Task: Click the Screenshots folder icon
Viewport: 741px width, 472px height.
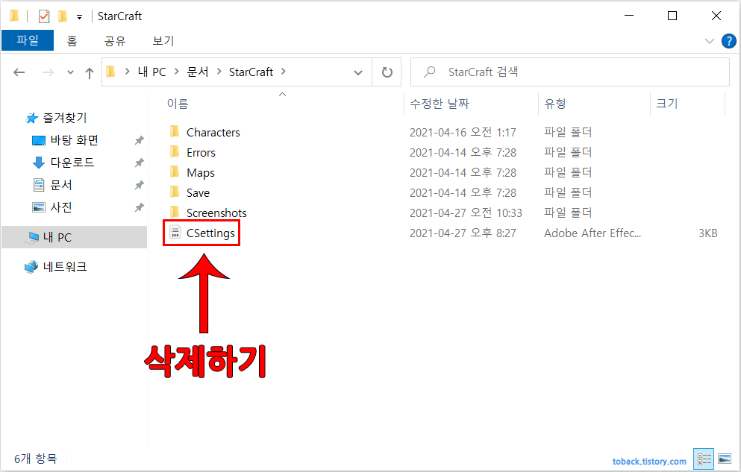Action: [175, 212]
